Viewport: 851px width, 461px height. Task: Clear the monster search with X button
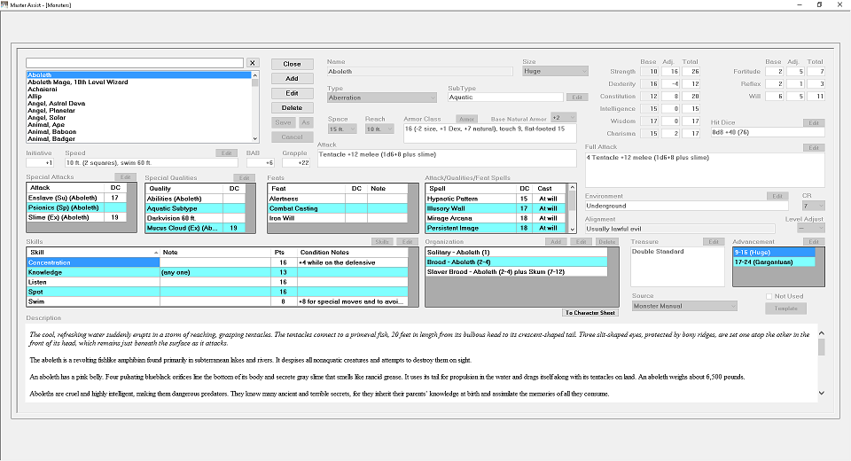(253, 63)
